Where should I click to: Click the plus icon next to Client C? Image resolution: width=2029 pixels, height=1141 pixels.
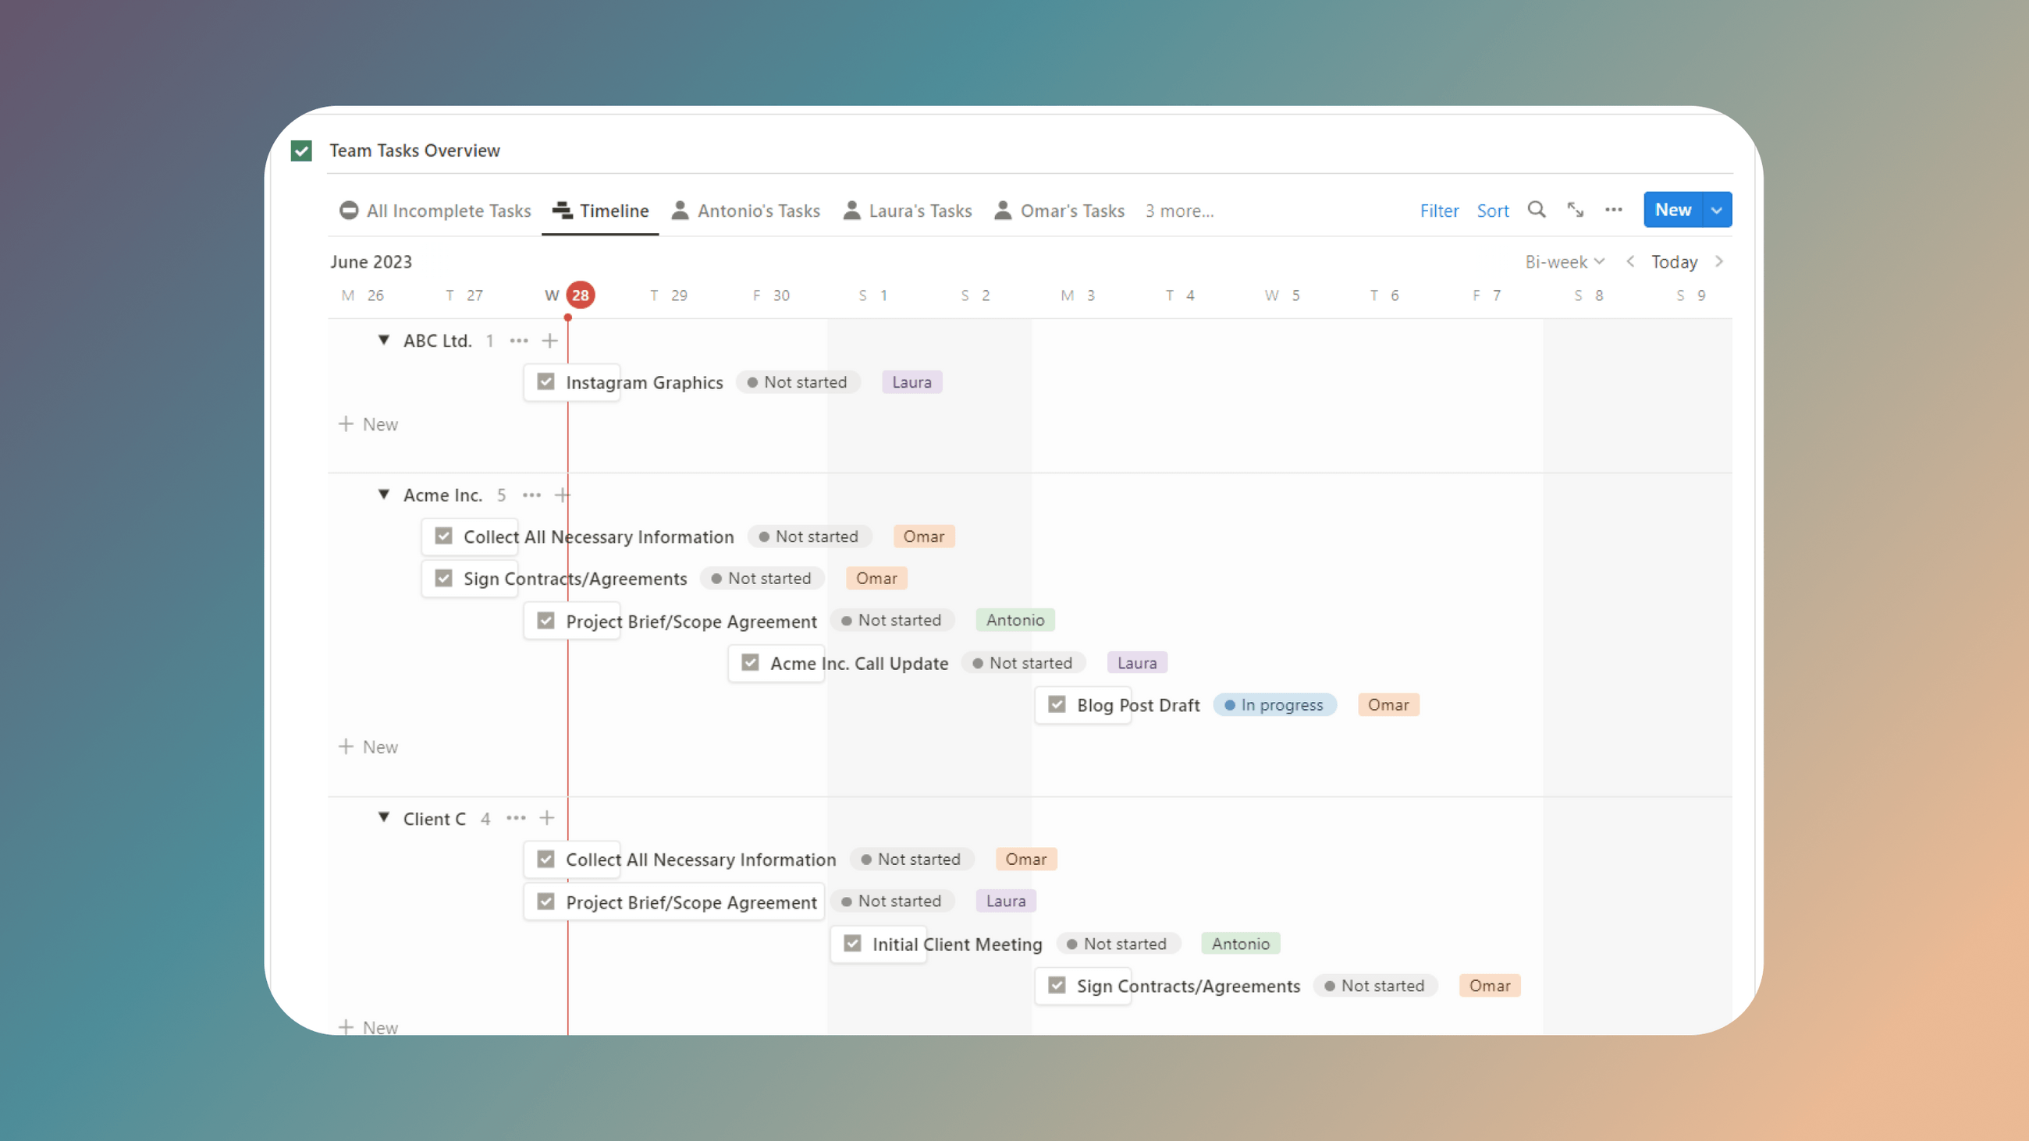point(547,818)
